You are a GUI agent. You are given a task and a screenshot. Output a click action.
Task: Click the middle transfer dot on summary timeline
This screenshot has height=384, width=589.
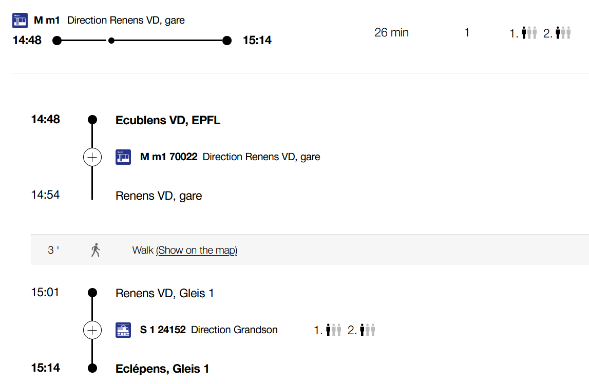coord(111,41)
